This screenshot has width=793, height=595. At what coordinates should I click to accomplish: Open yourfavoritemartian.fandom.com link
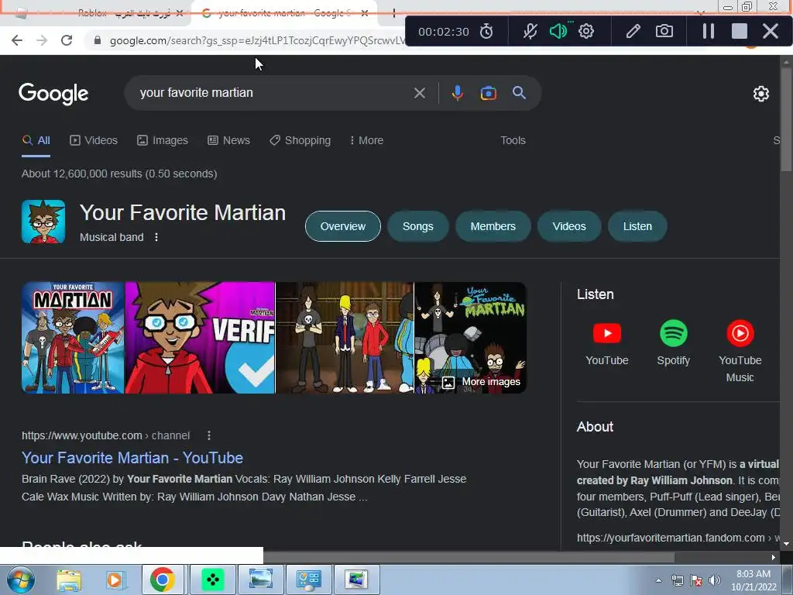[671, 538]
